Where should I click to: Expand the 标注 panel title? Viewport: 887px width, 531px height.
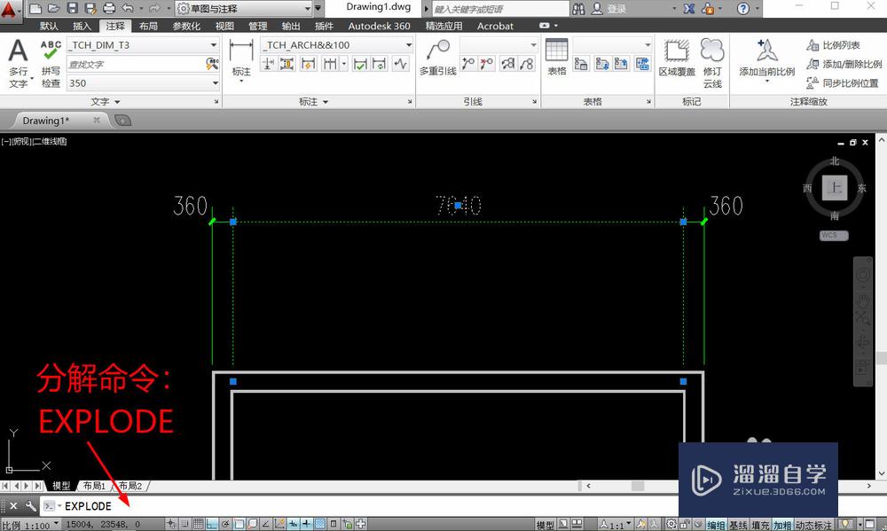(313, 102)
